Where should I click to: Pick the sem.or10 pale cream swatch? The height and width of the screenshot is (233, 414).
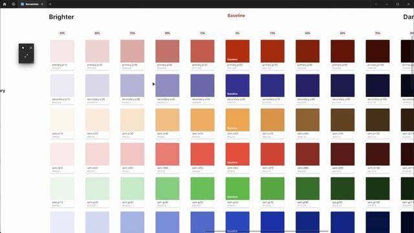(x=62, y=120)
